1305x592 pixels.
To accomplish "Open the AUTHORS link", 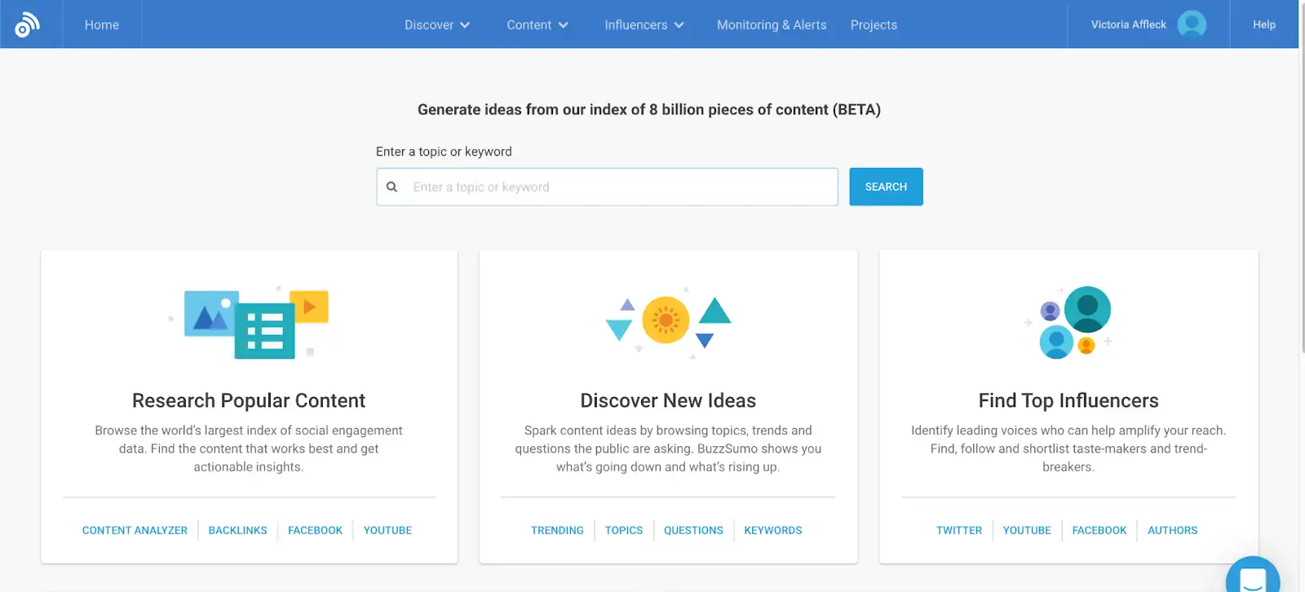I will (1173, 530).
